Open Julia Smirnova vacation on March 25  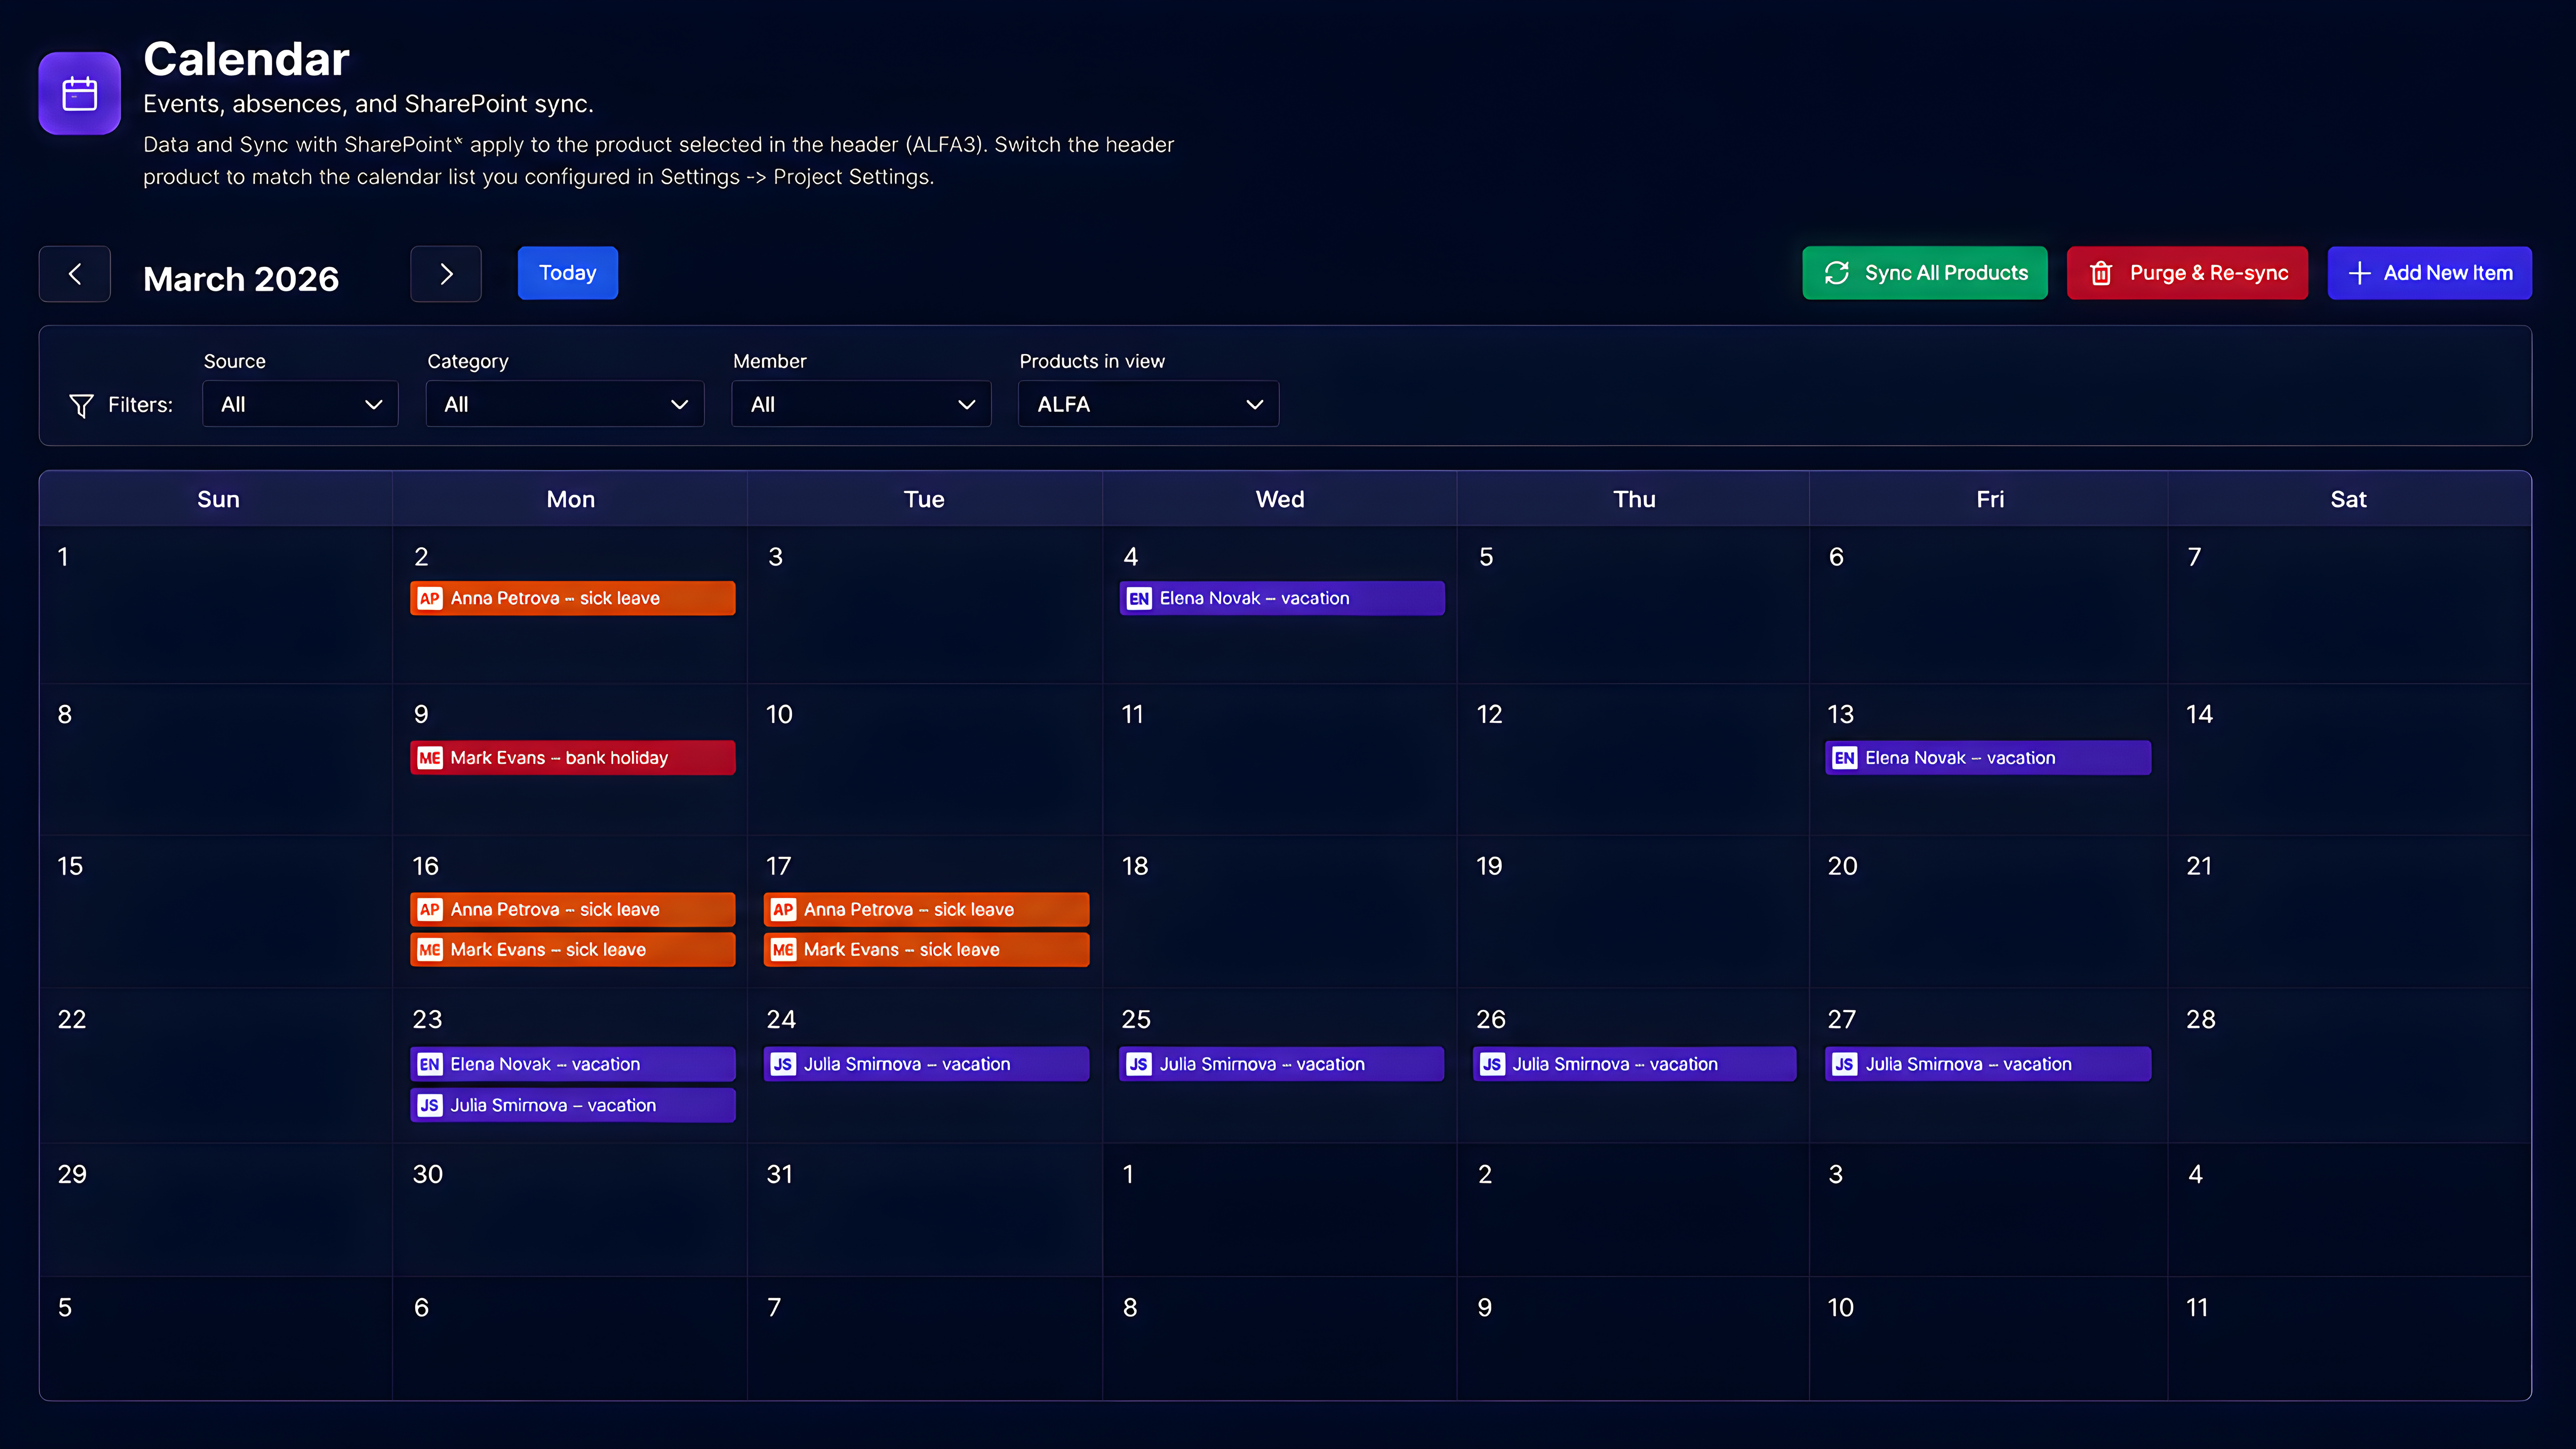coord(1282,1064)
